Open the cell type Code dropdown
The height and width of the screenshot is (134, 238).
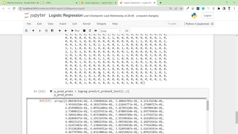point(111,31)
